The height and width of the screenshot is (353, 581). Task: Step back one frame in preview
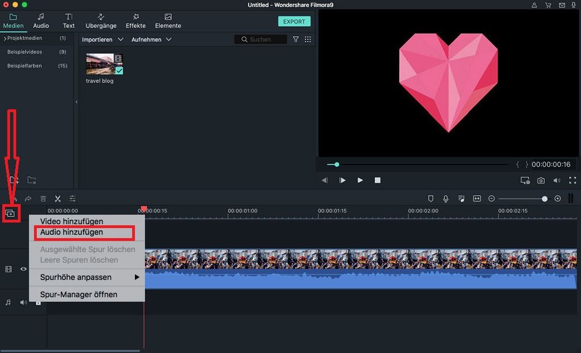click(x=325, y=180)
